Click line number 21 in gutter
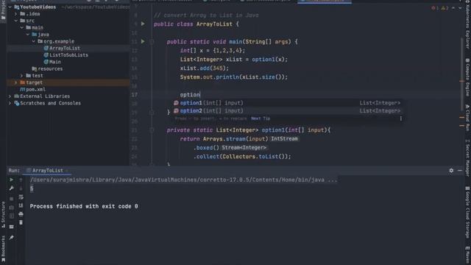Image resolution: width=471 pixels, height=265 pixels. (x=134, y=130)
